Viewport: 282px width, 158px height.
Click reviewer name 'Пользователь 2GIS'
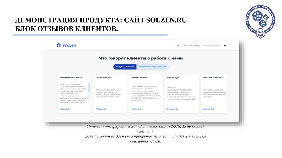point(213,78)
